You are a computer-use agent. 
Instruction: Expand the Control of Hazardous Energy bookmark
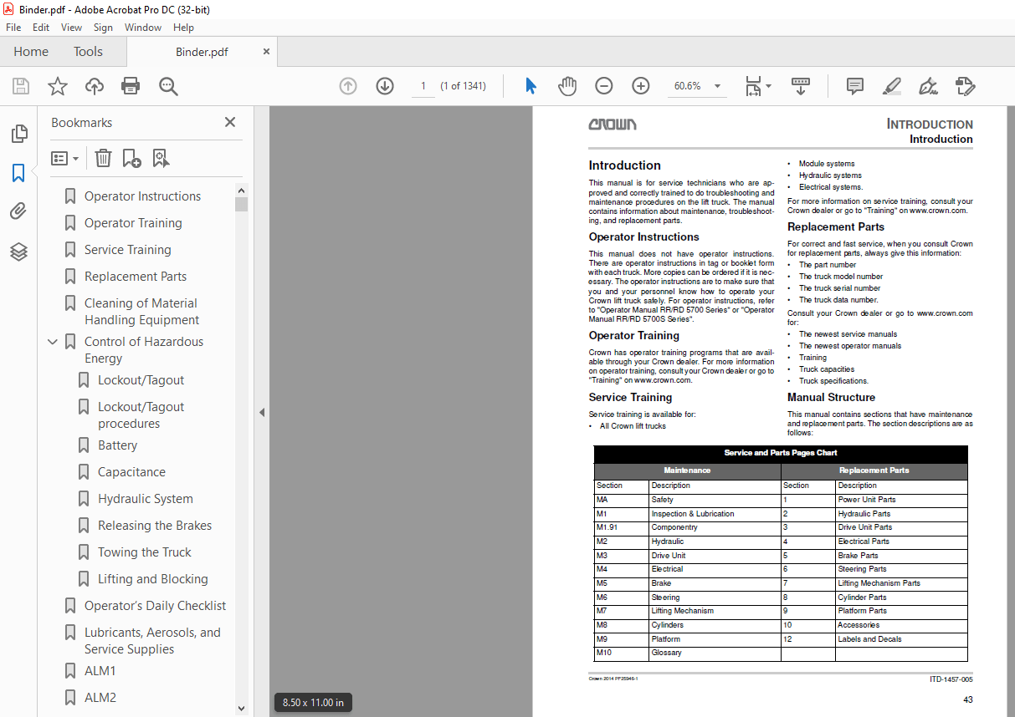(x=53, y=341)
